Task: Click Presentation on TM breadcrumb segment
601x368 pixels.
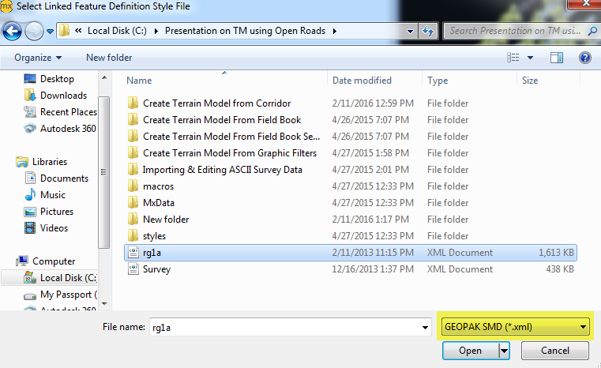Action: click(x=245, y=31)
